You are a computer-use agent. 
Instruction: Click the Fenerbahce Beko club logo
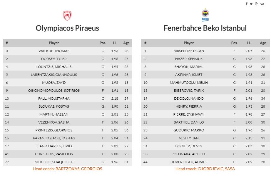[x=205, y=15]
